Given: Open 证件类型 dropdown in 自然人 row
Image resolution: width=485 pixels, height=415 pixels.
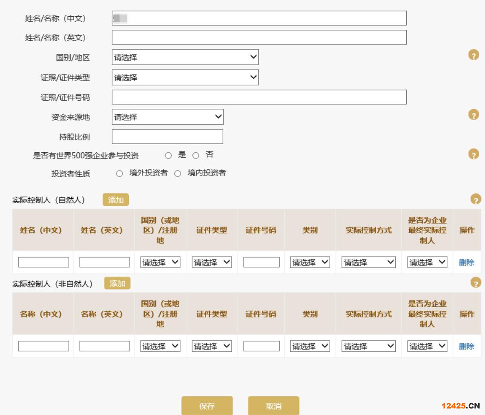Looking at the screenshot, I should point(212,262).
